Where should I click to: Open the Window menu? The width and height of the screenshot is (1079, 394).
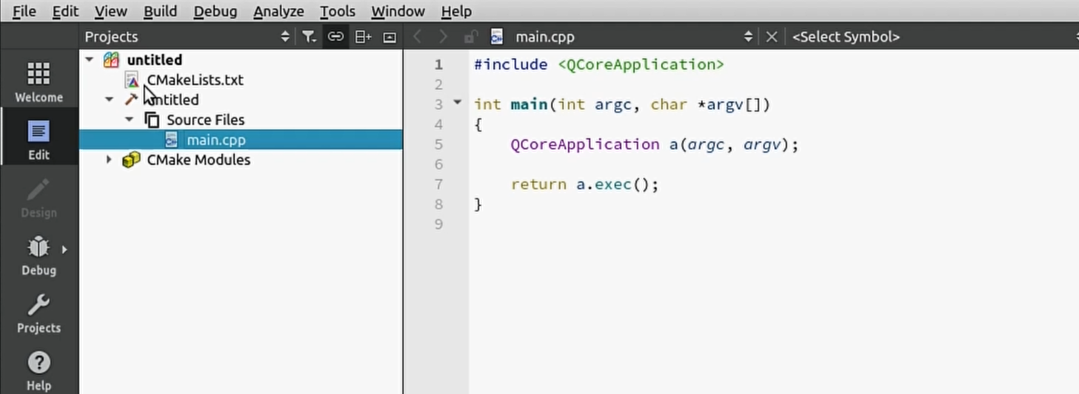point(398,11)
